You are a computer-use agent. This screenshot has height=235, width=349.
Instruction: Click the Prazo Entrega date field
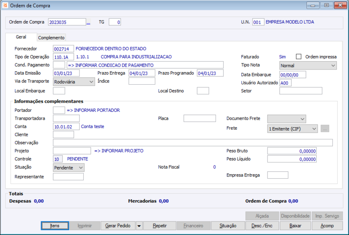coord(142,73)
